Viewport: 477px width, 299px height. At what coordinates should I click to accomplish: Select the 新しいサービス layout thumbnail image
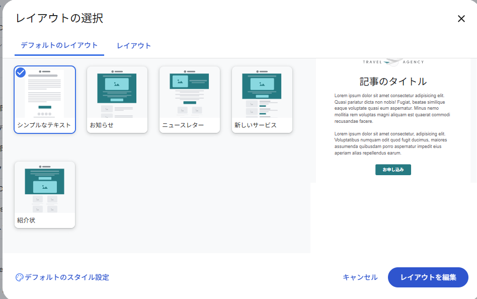[262, 93]
